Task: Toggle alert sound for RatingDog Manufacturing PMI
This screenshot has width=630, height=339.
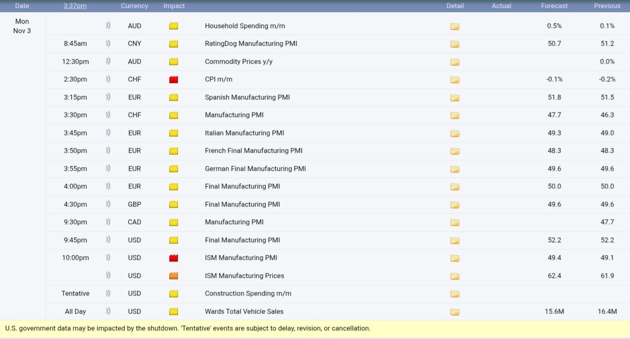Action: point(108,44)
